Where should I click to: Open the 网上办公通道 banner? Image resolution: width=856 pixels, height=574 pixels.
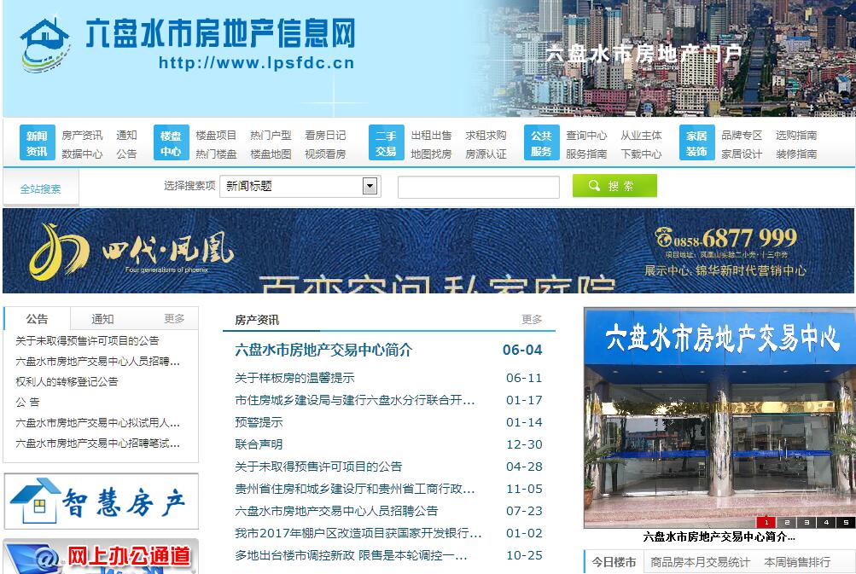click(101, 557)
